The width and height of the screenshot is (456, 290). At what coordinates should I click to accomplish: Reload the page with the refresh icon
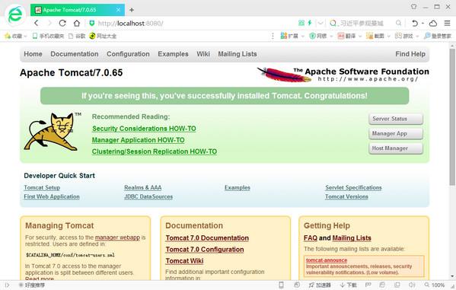coord(62,23)
